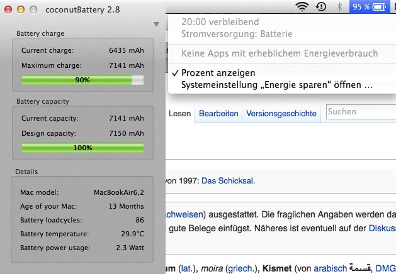Click the '13 Months' age value
Image resolution: width=396 pixels, height=274 pixels.
coord(127,206)
